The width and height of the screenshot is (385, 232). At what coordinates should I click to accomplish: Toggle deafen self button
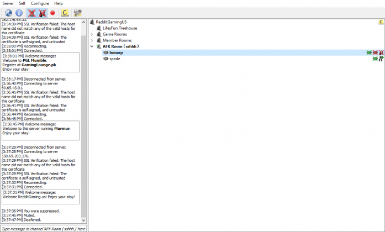pyautogui.click(x=43, y=12)
